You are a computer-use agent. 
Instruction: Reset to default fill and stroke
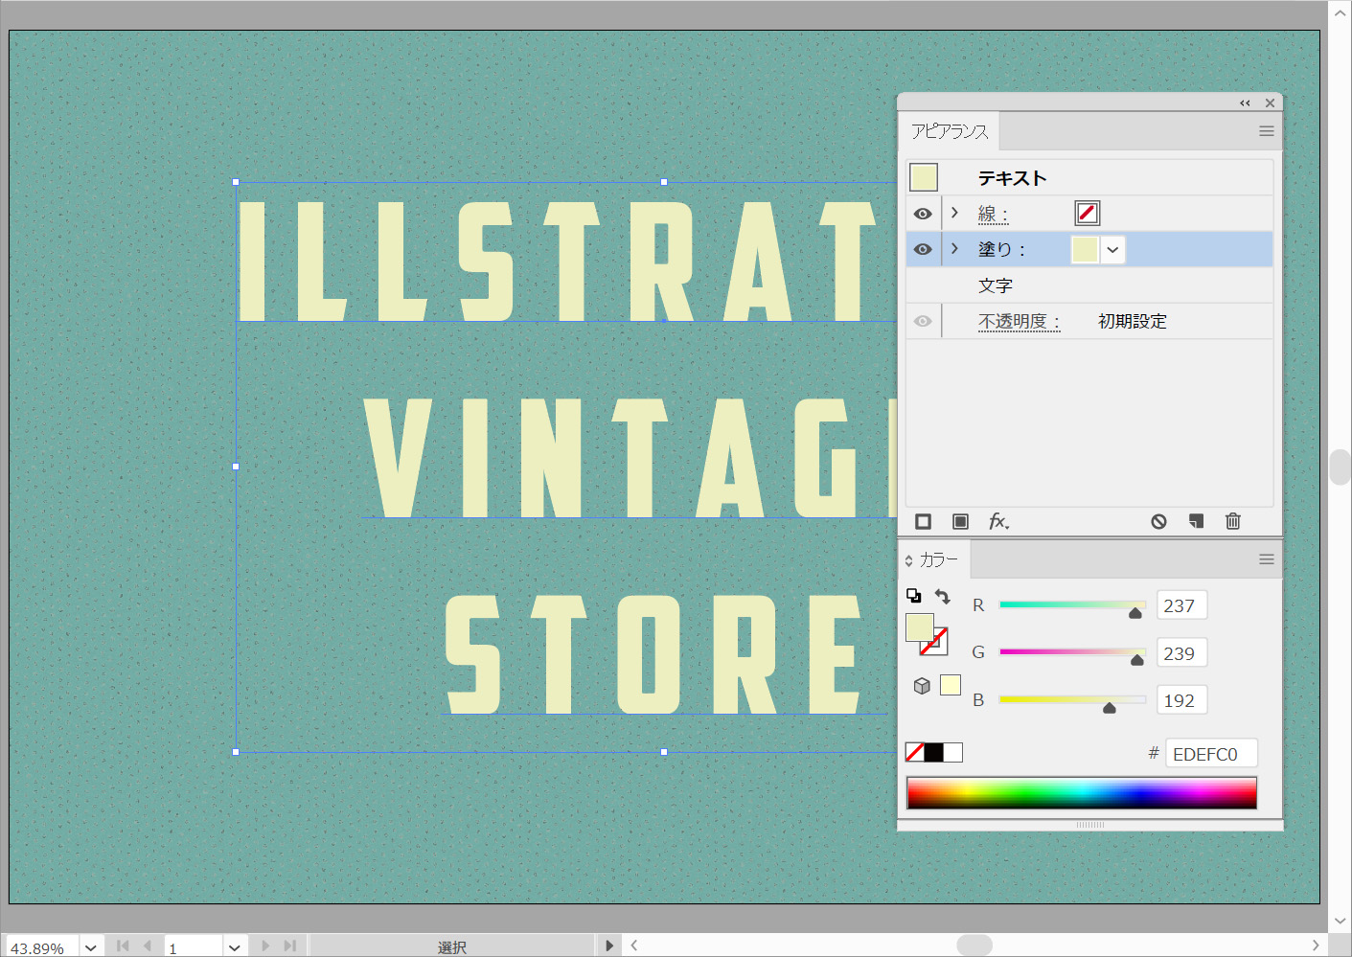click(x=913, y=596)
